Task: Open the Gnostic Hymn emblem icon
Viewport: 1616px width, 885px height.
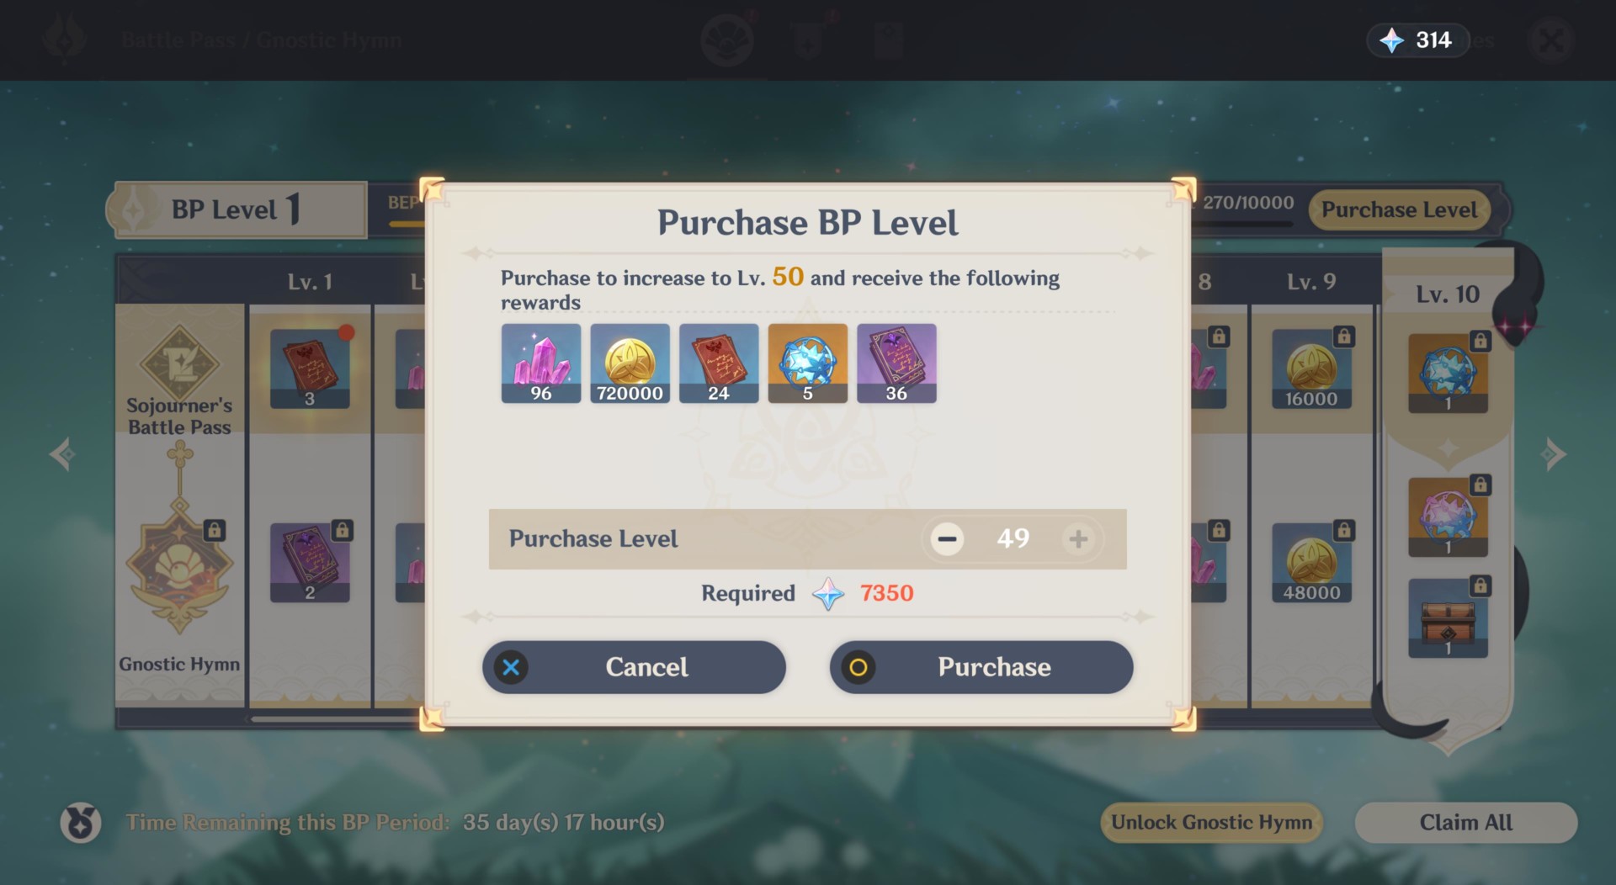Action: 179,572
